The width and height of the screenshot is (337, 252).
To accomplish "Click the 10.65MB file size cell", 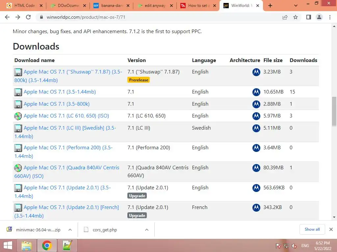I will (x=273, y=92).
